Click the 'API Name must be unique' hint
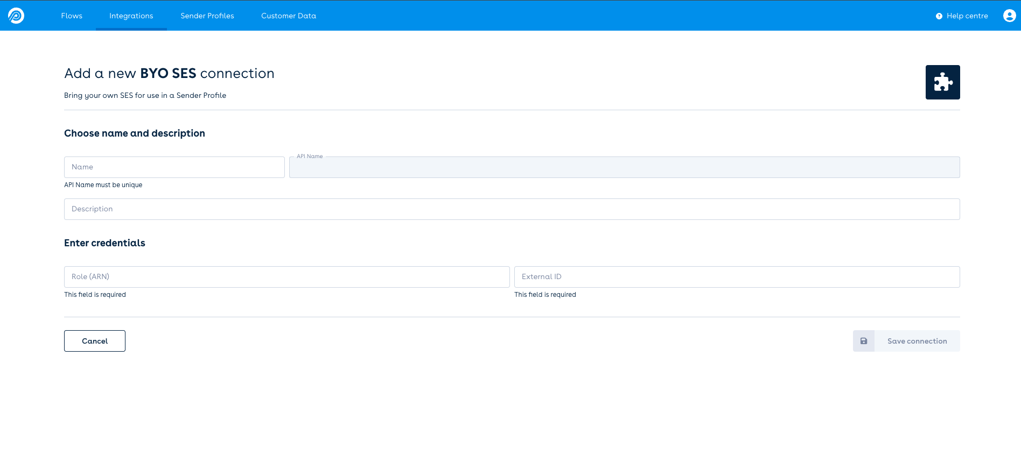 [x=103, y=185]
